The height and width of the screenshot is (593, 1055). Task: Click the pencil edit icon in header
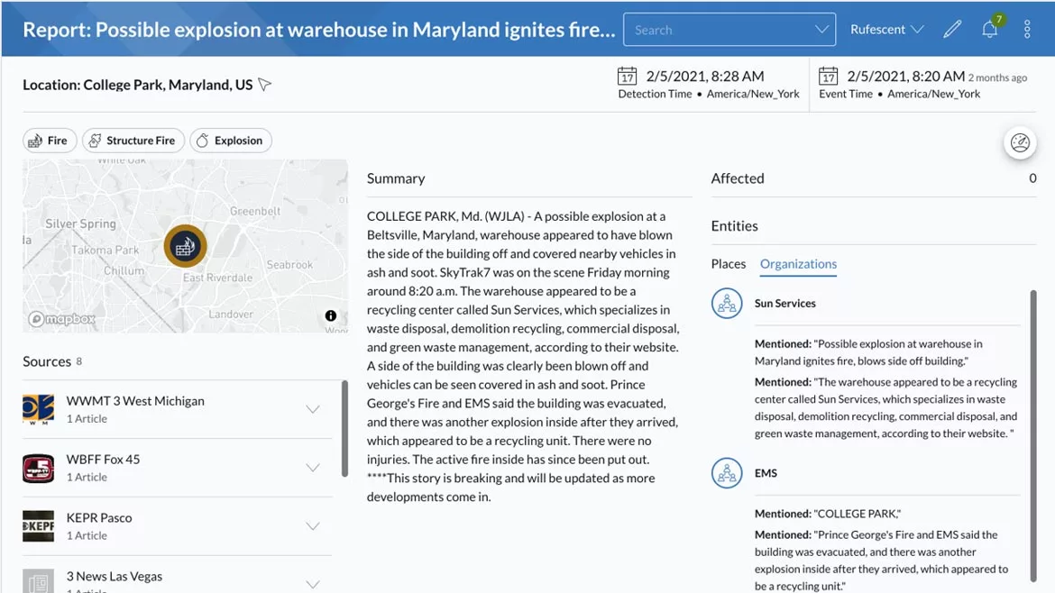coord(952,30)
